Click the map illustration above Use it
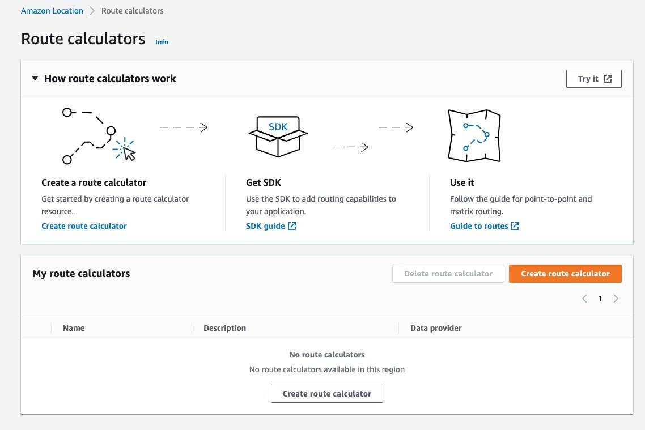The image size is (645, 430). click(474, 136)
